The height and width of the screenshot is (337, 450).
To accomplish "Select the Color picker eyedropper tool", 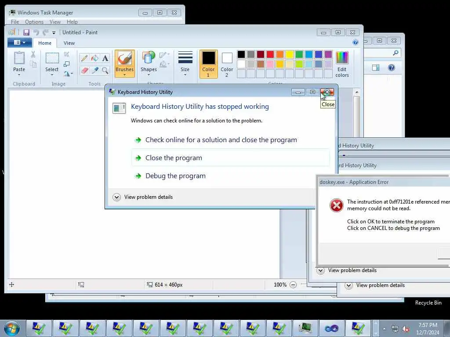I will (95, 70).
